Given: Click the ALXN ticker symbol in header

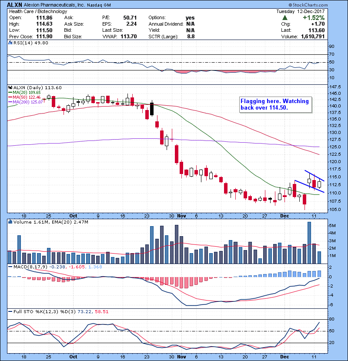Looking at the screenshot, I should pyautogui.click(x=14, y=5).
